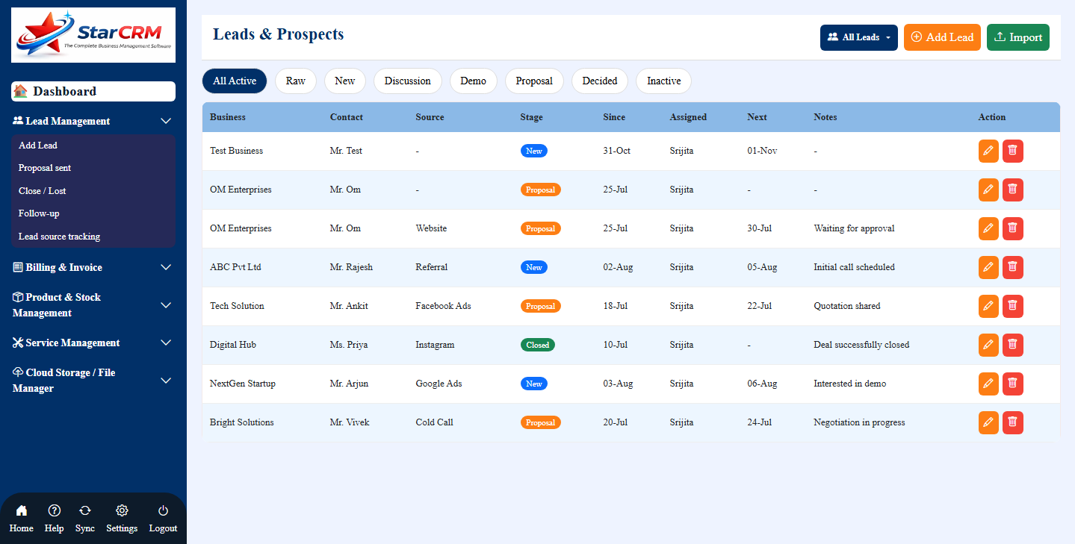Open Settings from bottom icon bar
1075x544 pixels.
click(x=121, y=517)
